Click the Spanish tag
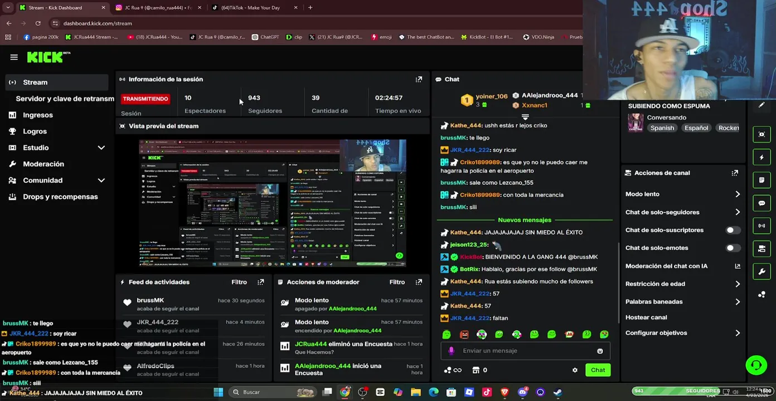 [x=662, y=128]
